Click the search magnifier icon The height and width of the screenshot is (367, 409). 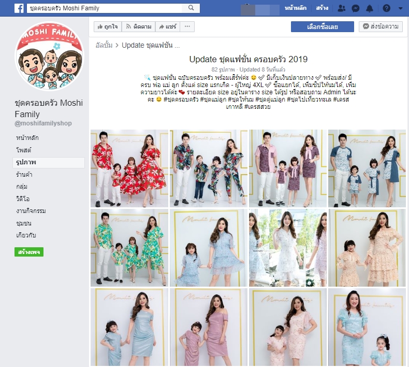click(x=191, y=8)
